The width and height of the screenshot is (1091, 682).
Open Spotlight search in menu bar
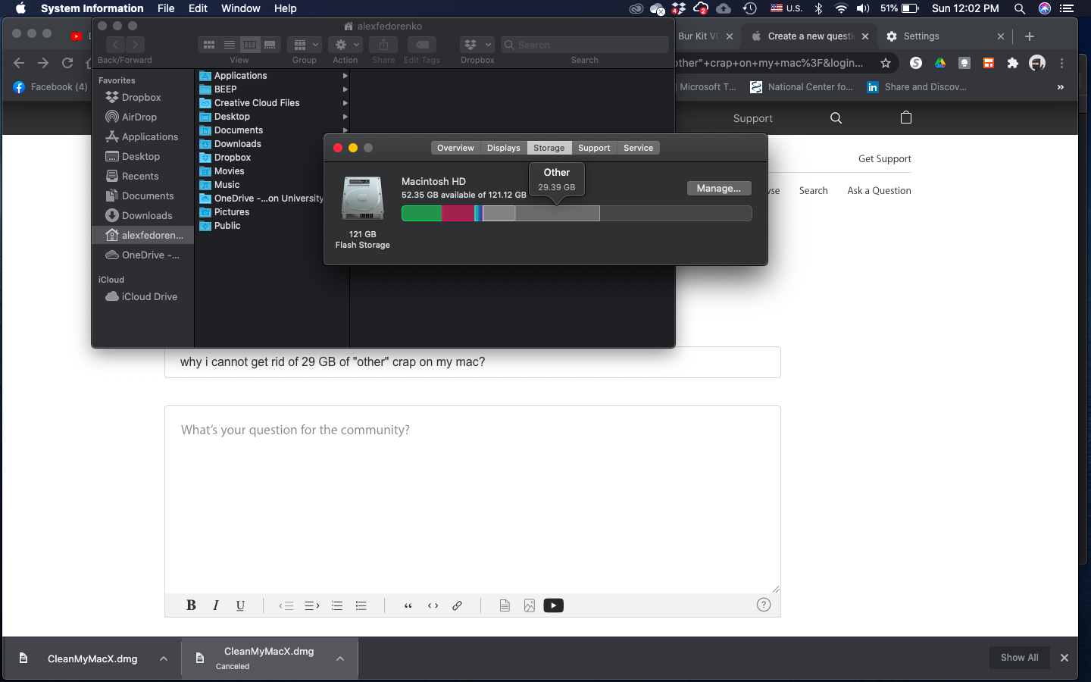click(x=1020, y=8)
